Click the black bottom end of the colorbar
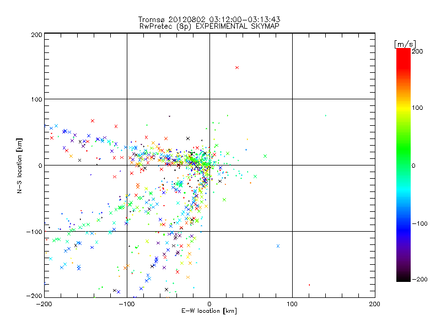The height and width of the screenshot is (331, 441). click(x=403, y=279)
